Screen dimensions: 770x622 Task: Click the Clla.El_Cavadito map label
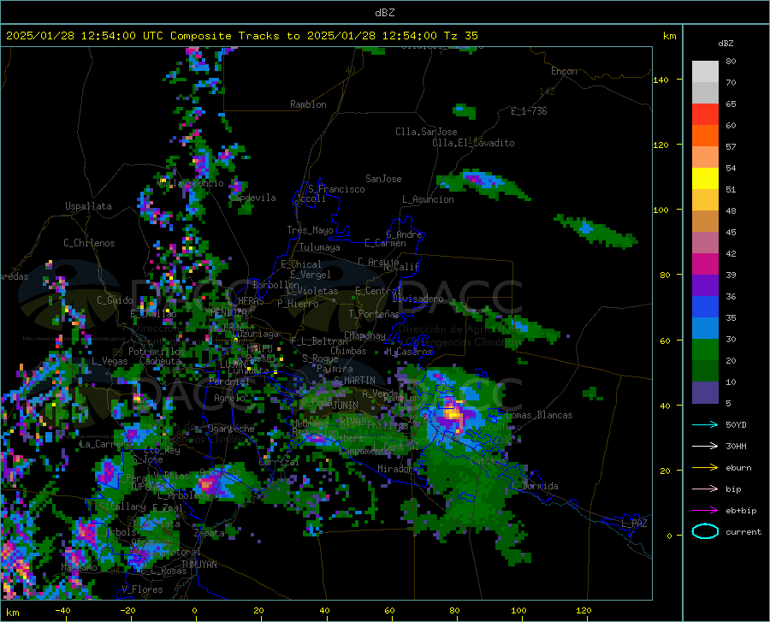click(x=473, y=143)
